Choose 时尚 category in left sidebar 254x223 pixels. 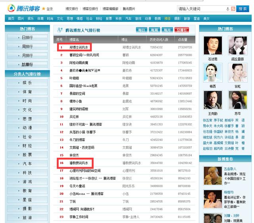(x=27, y=101)
